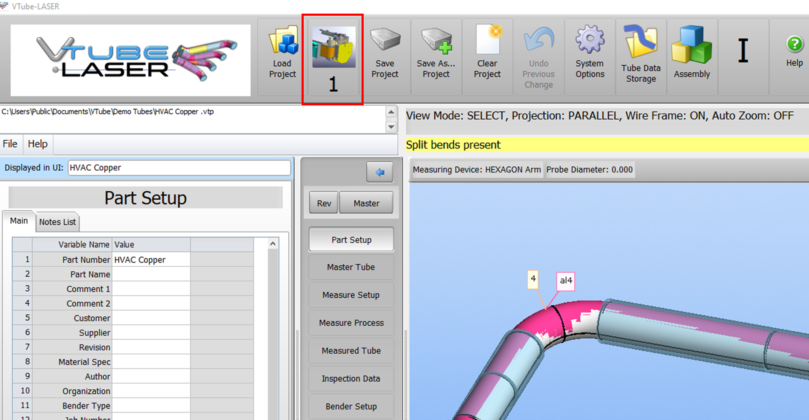Click the Supplier value cell

[151, 333]
